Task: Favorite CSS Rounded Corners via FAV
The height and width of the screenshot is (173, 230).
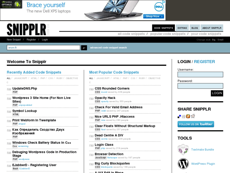Action: pos(91,89)
